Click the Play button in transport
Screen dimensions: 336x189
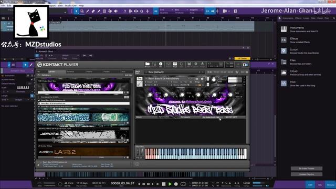click(x=170, y=184)
